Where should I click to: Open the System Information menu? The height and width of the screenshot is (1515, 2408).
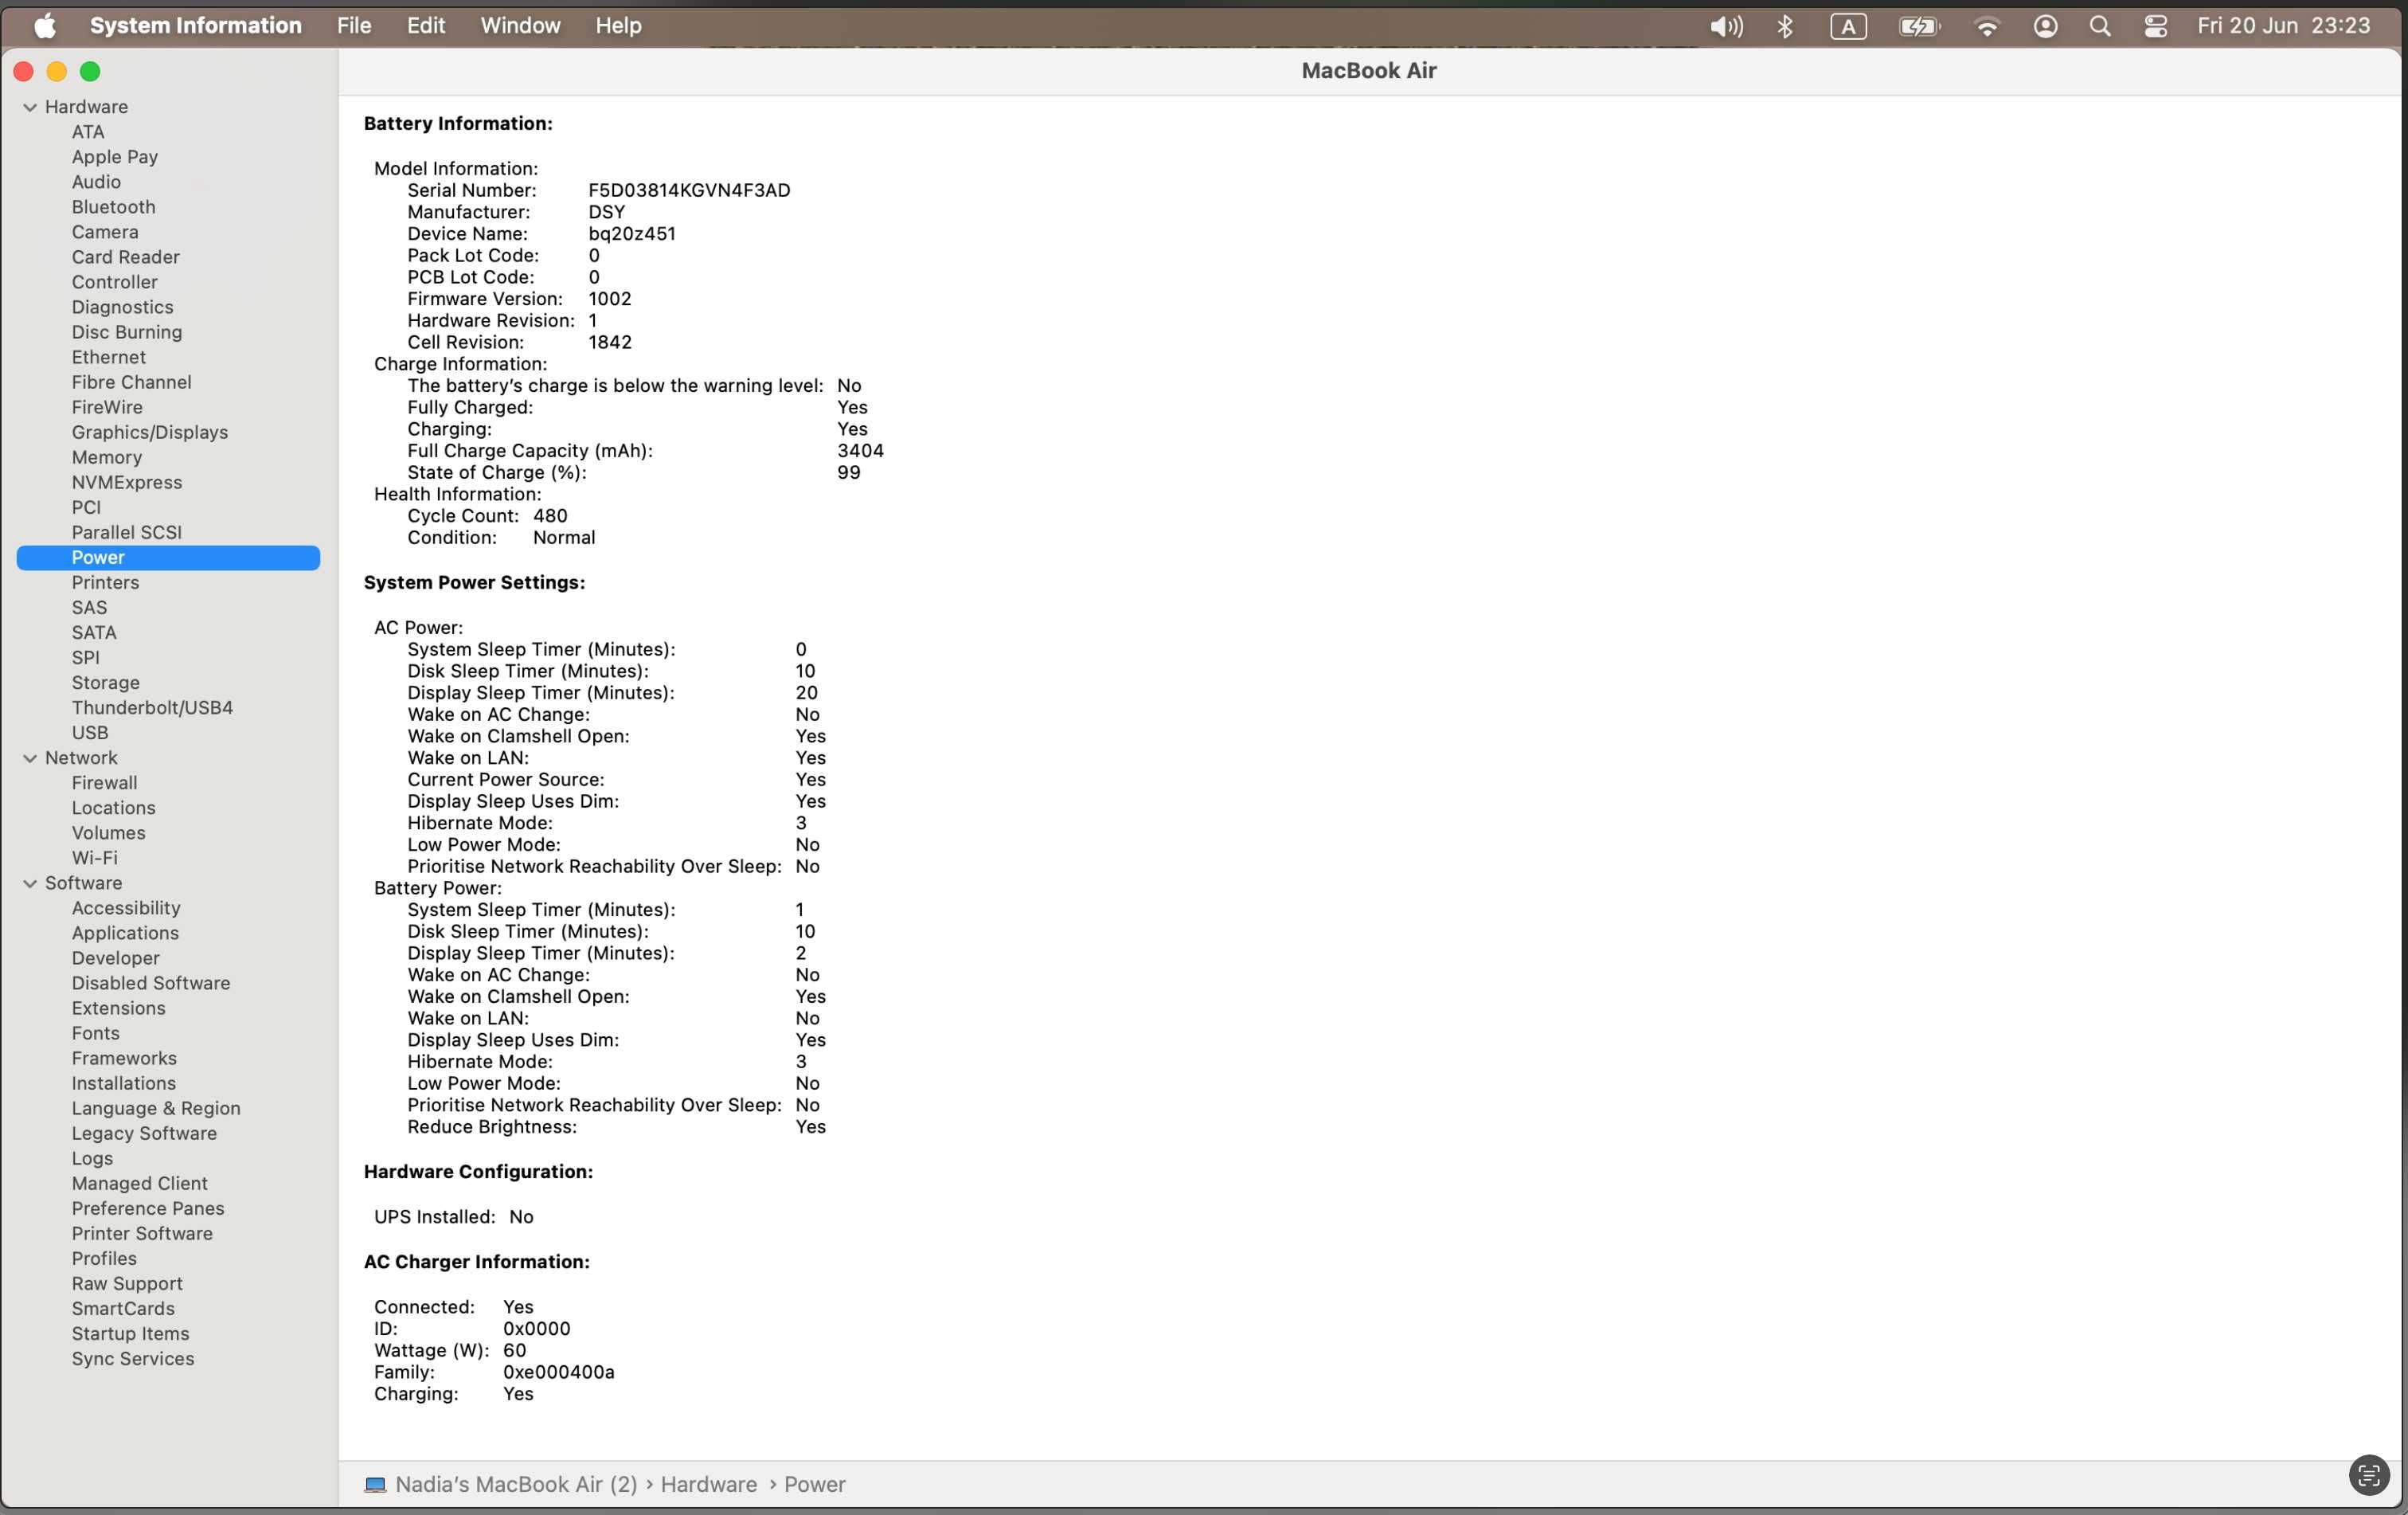[196, 26]
